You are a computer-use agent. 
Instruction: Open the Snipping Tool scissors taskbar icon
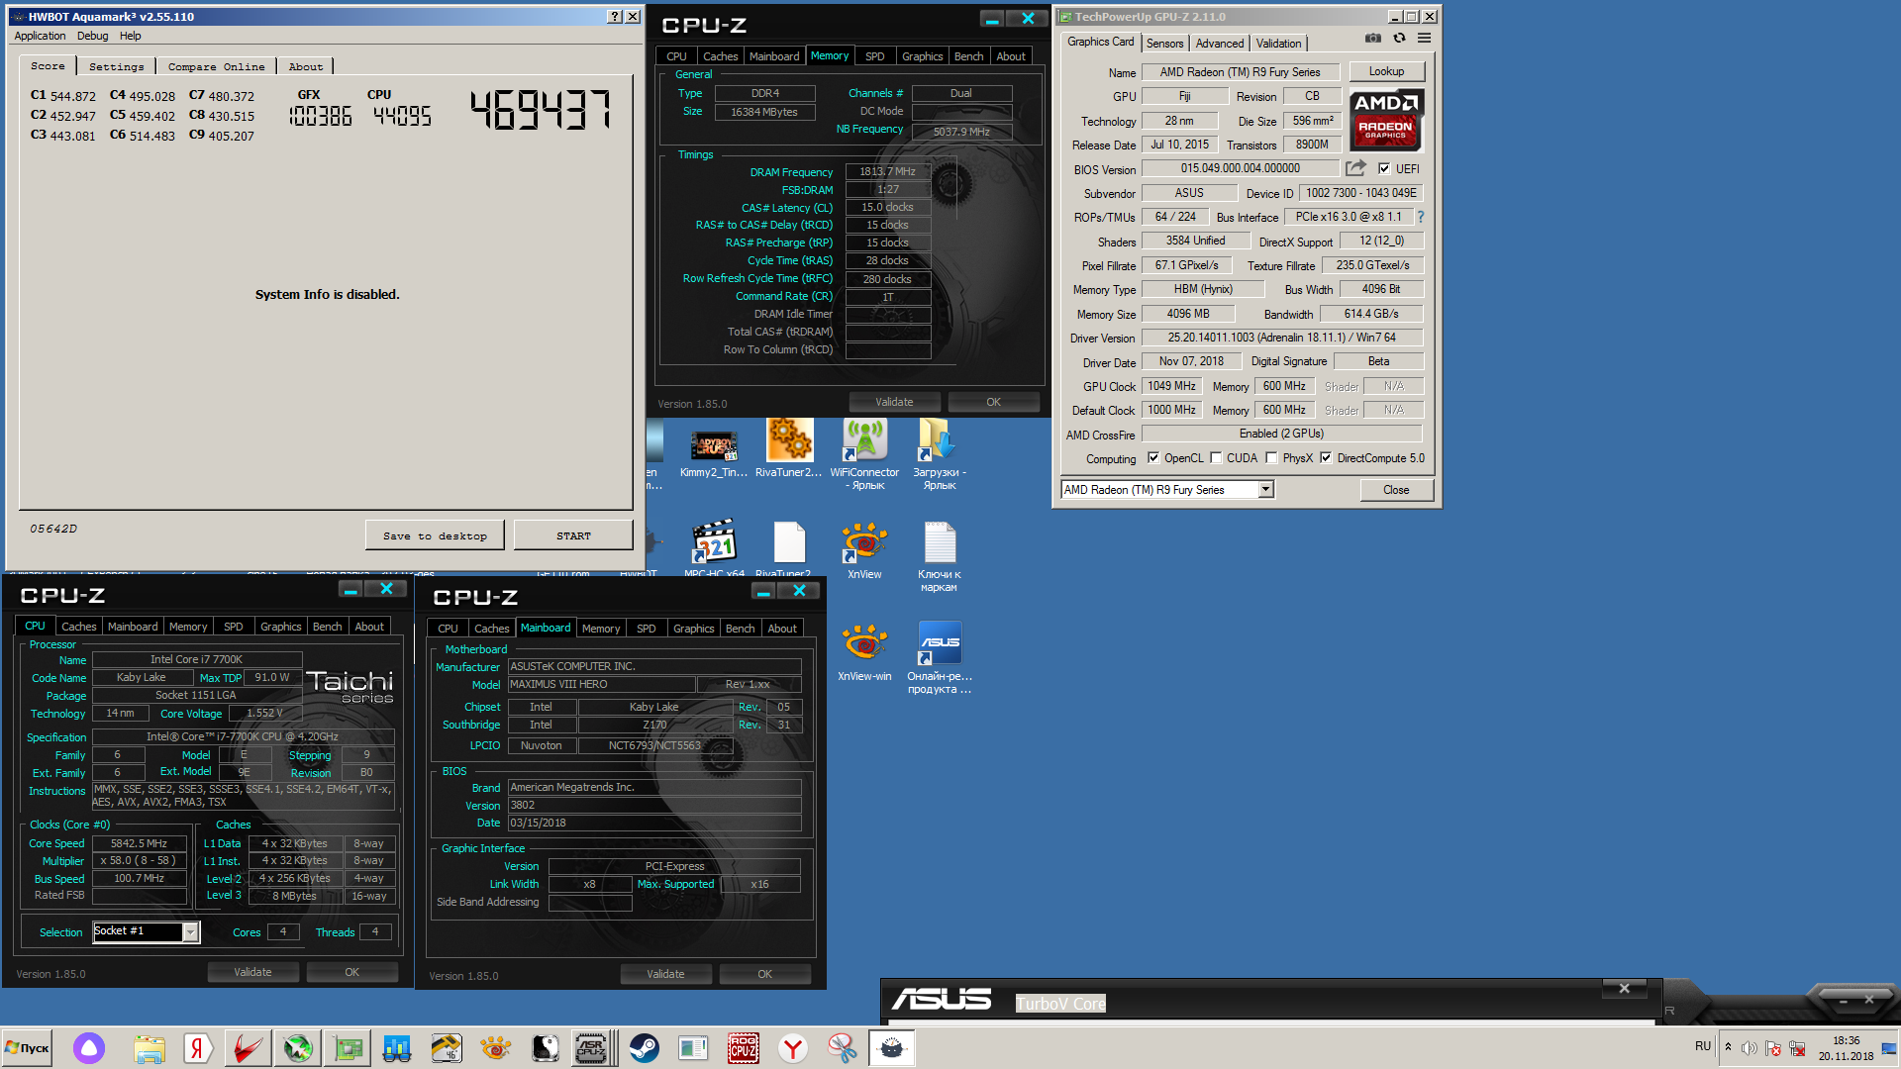tap(843, 1048)
